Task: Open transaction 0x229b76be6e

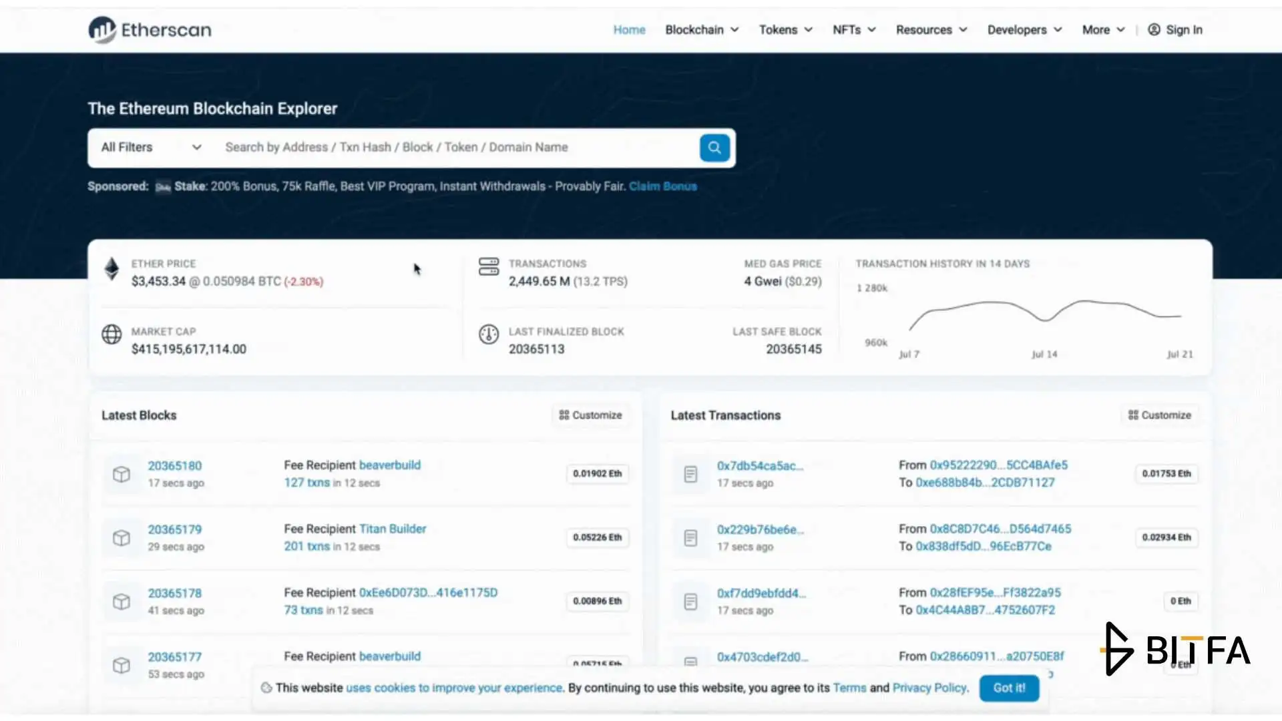Action: [x=761, y=529]
